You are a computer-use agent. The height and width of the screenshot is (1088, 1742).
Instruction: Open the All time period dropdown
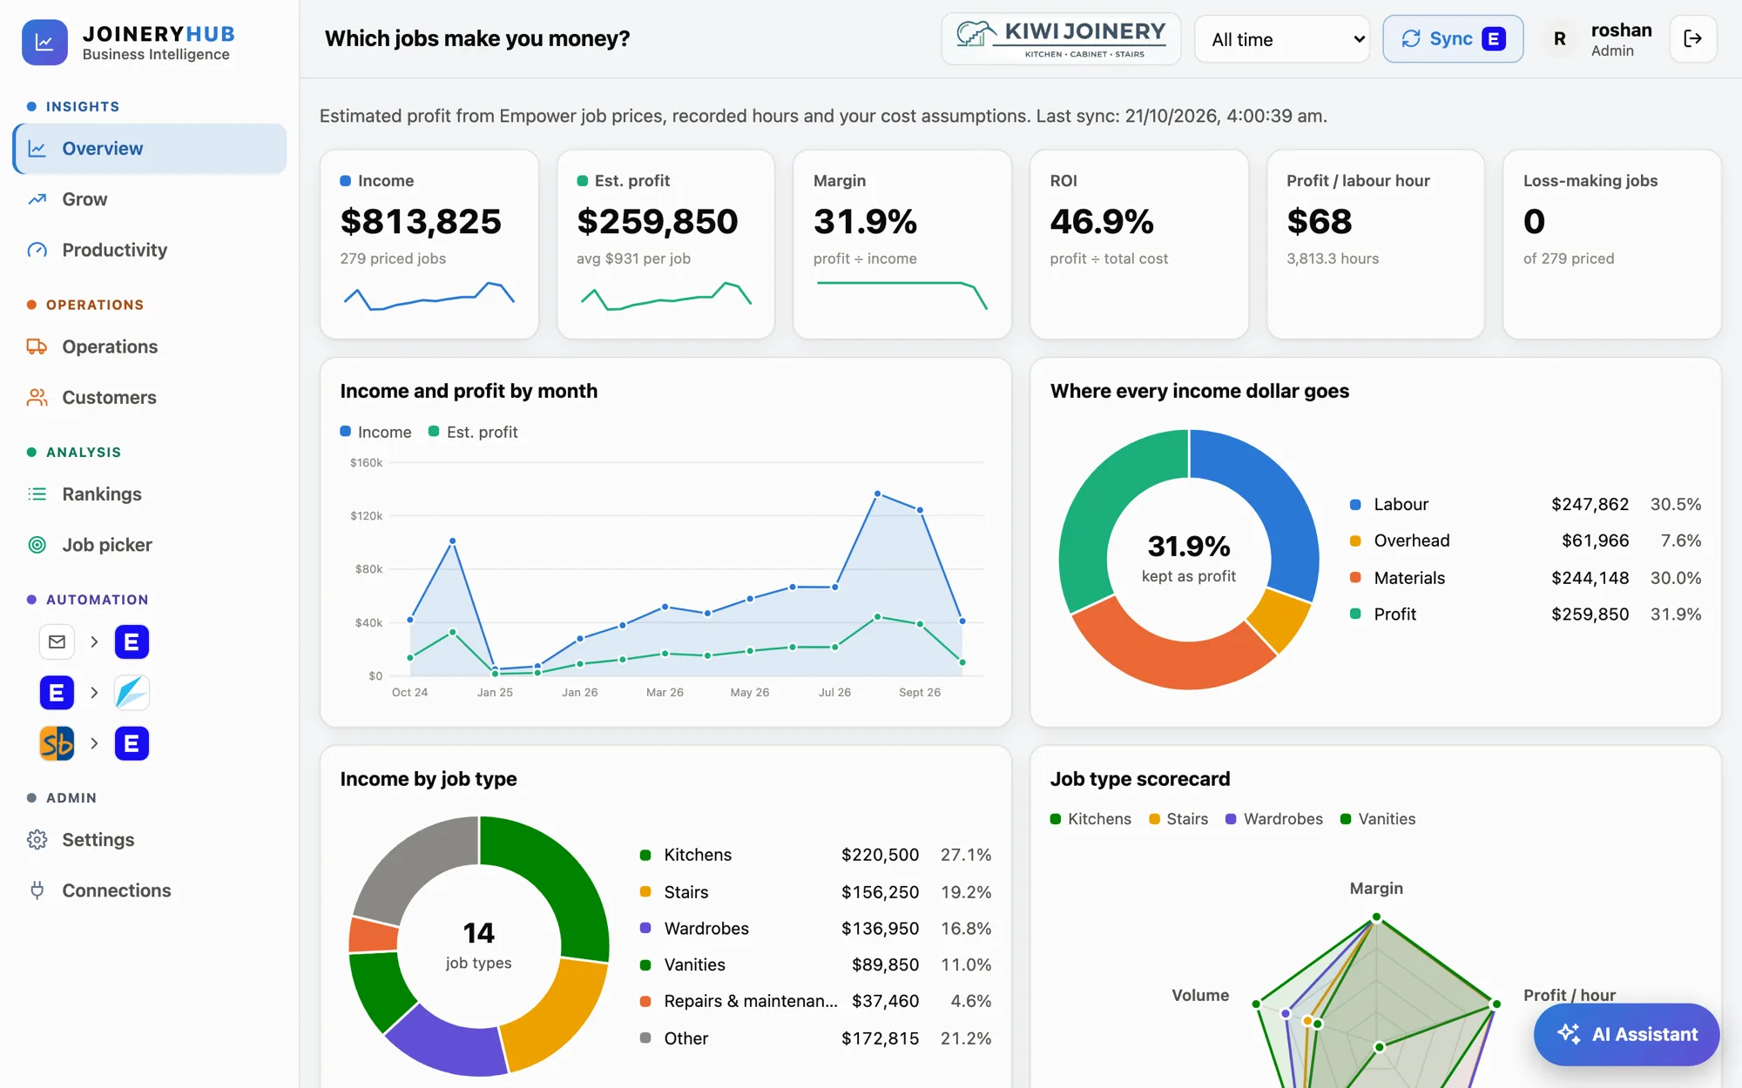point(1282,39)
